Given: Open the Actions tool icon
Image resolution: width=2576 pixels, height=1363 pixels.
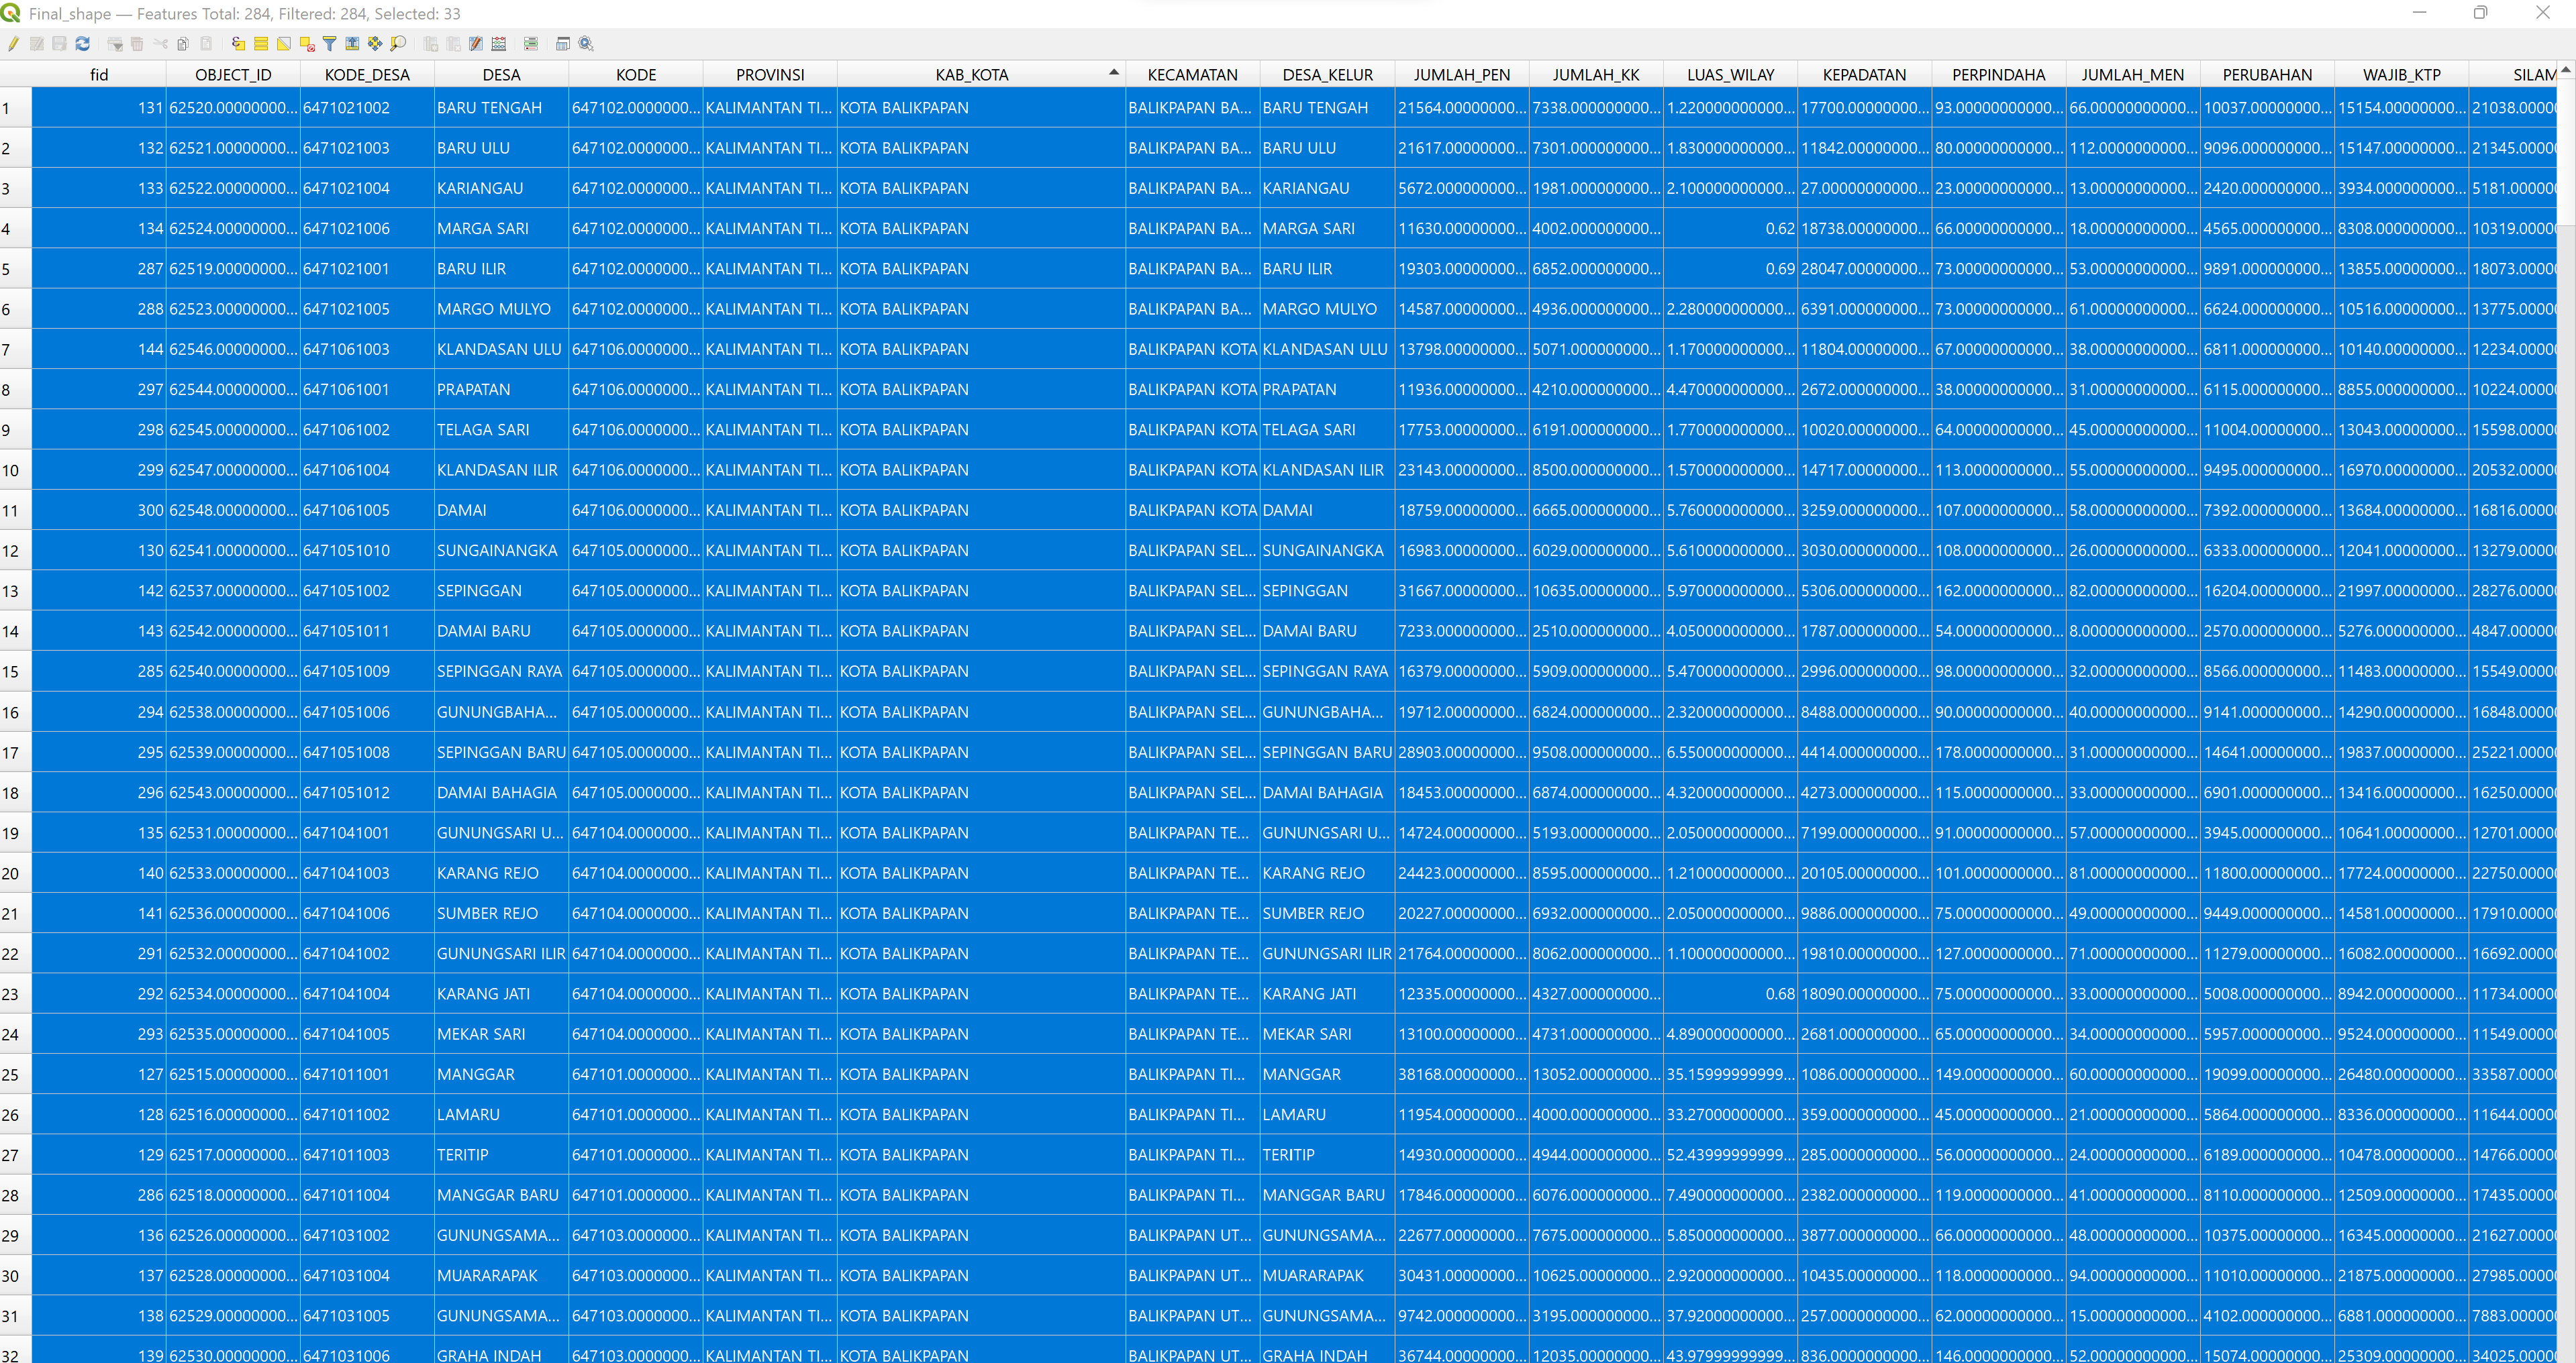Looking at the screenshot, I should click(x=586, y=44).
